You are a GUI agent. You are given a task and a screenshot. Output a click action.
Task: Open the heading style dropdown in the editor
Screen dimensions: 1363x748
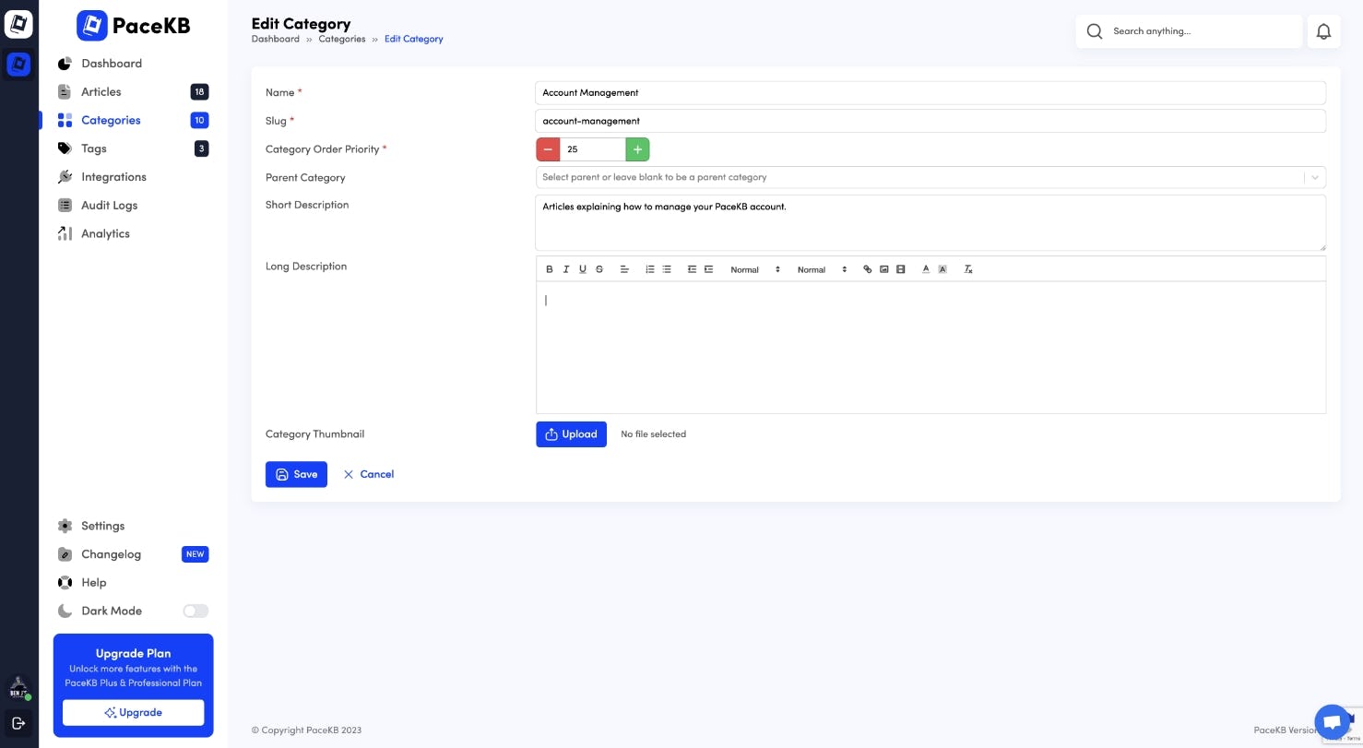(x=754, y=268)
